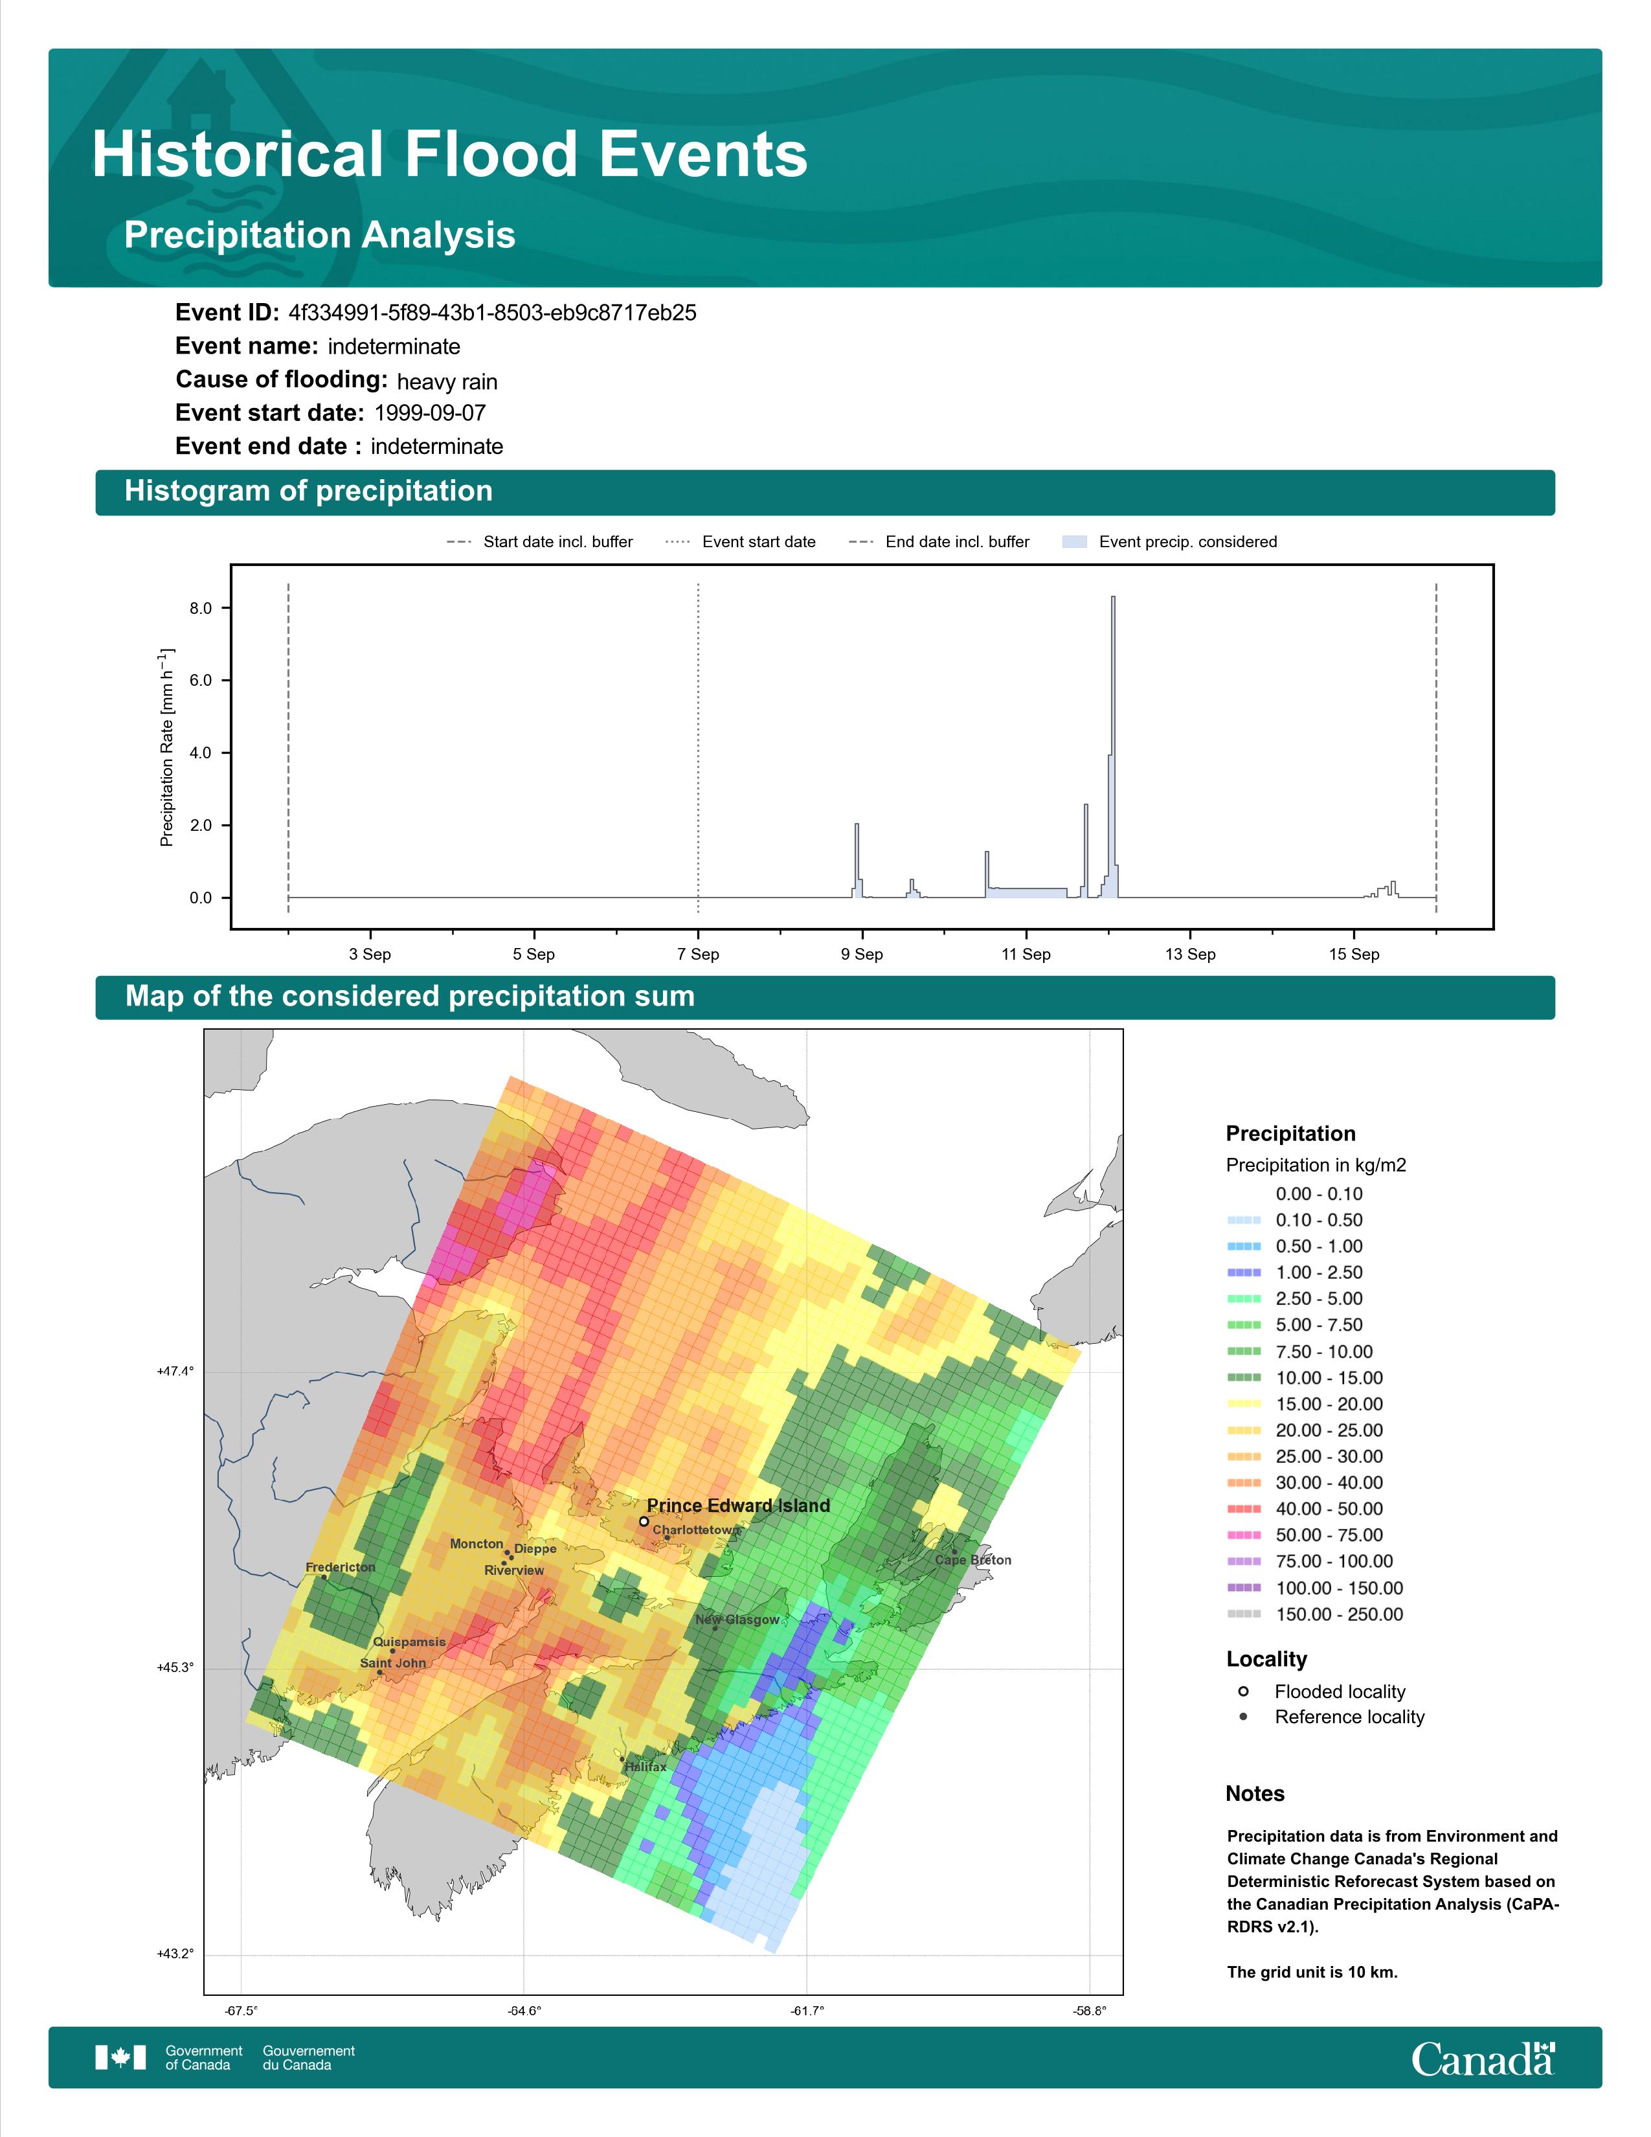The height and width of the screenshot is (2137, 1651).
Task: Click Gouvernement du Canada footer text
Action: point(309,2058)
